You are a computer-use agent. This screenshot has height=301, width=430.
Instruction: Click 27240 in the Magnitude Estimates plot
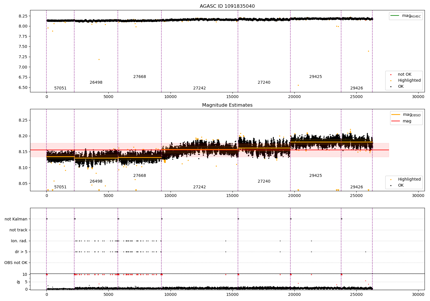(x=264, y=181)
